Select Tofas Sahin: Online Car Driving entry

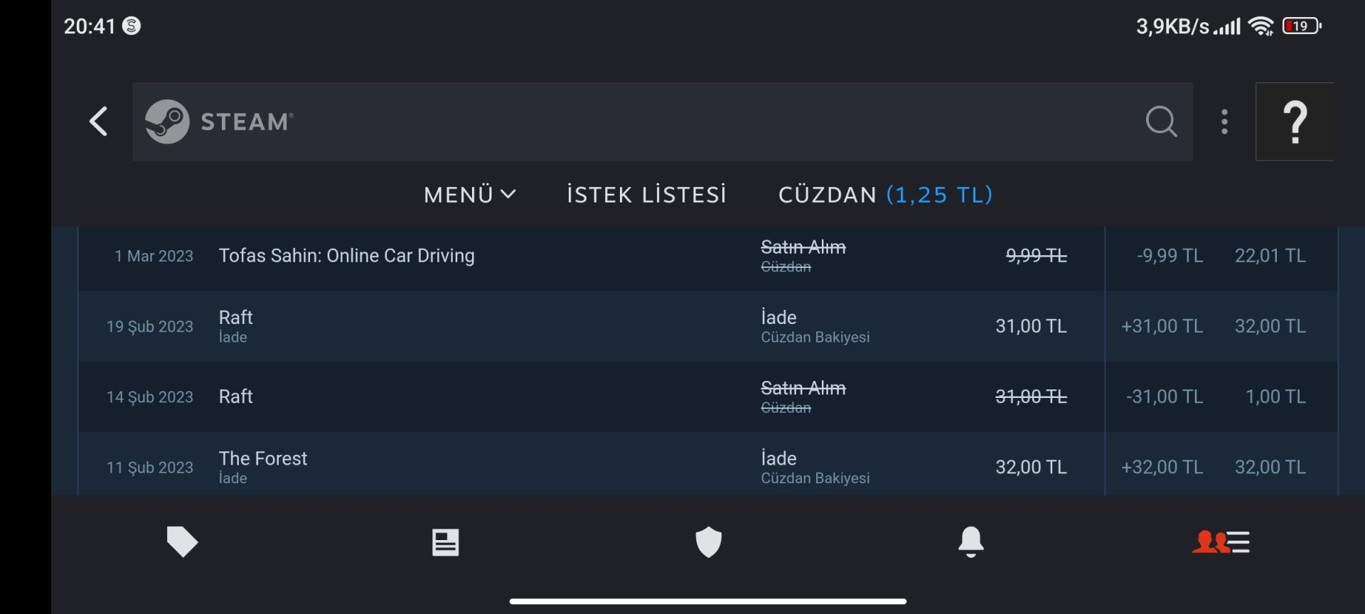(x=347, y=256)
